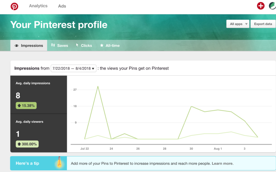
Task: Click the impressions peak on the chart
Action: (98, 86)
